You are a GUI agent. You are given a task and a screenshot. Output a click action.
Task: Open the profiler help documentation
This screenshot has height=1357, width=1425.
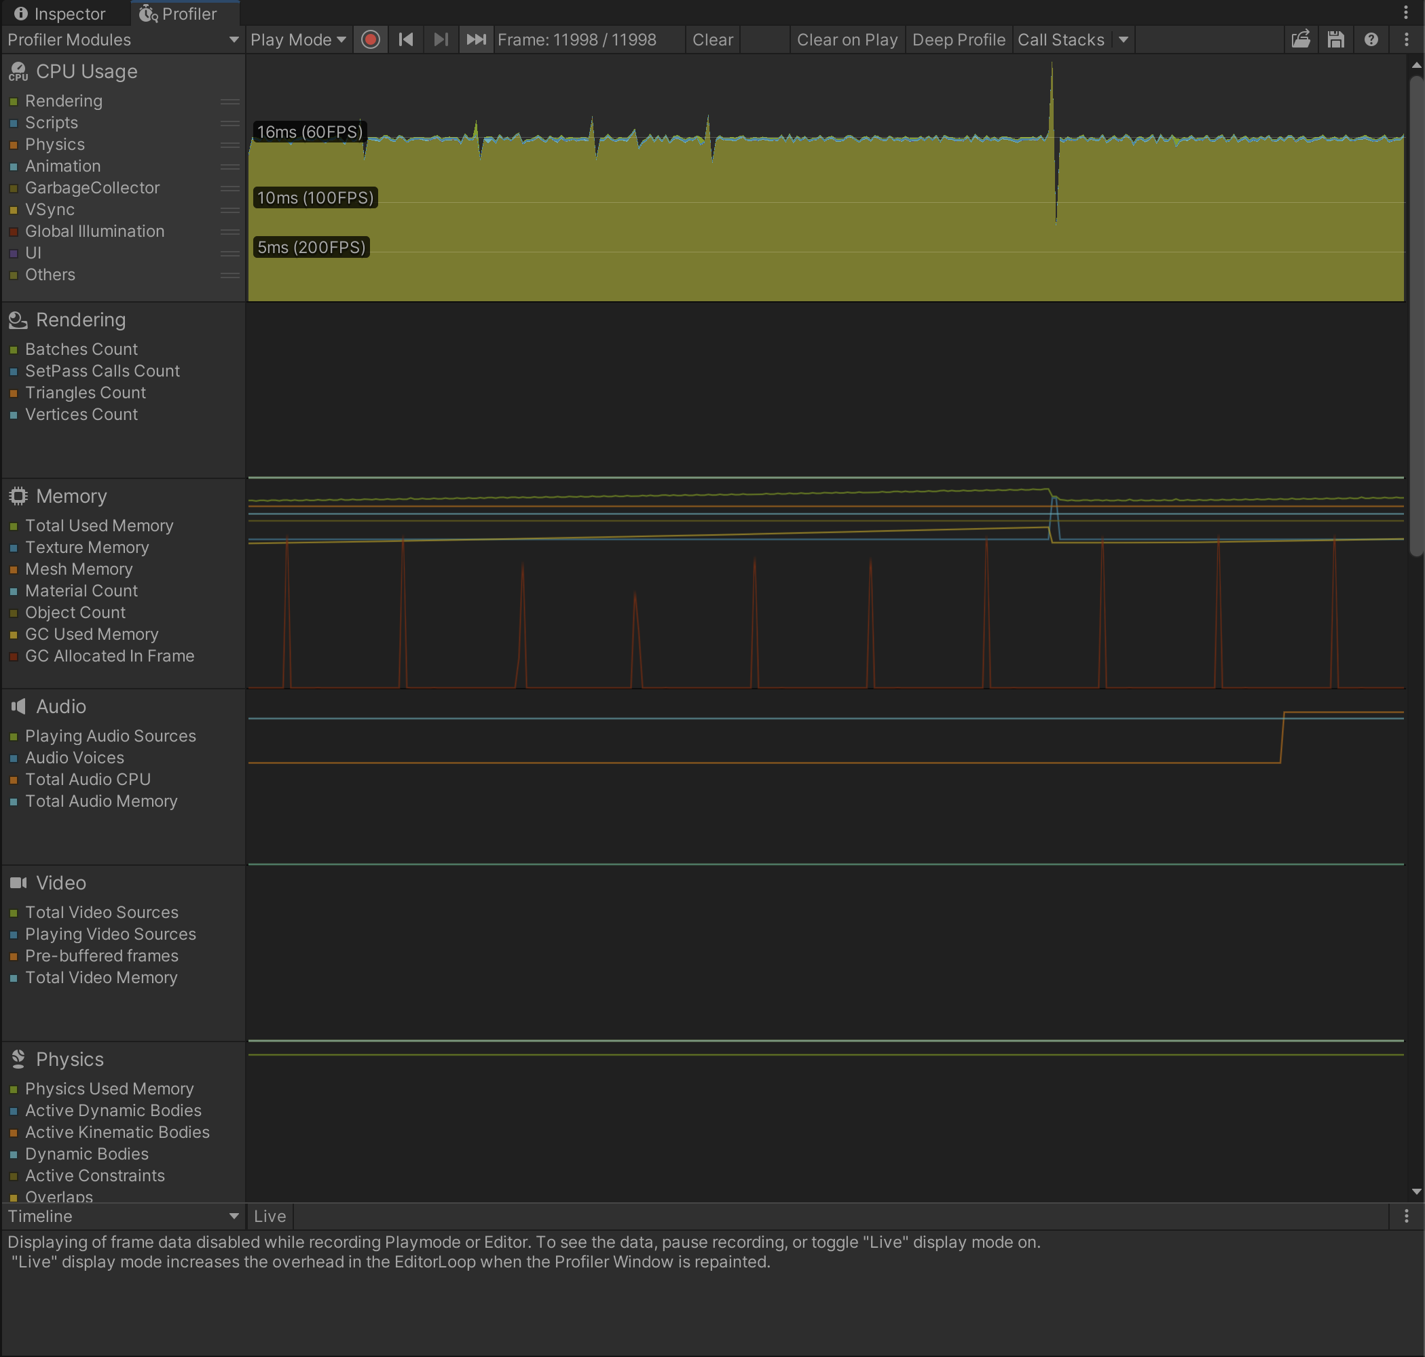(1371, 40)
